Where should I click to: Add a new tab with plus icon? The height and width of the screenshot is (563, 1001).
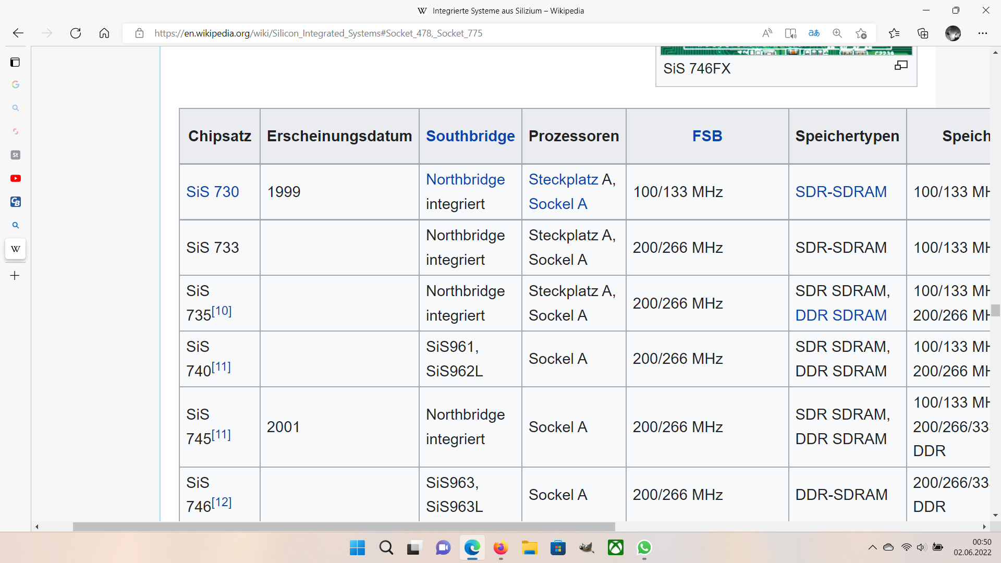click(x=15, y=276)
